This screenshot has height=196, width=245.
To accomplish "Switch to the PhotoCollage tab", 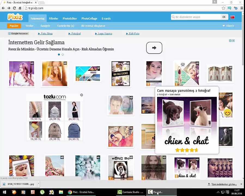I will click(89, 19).
